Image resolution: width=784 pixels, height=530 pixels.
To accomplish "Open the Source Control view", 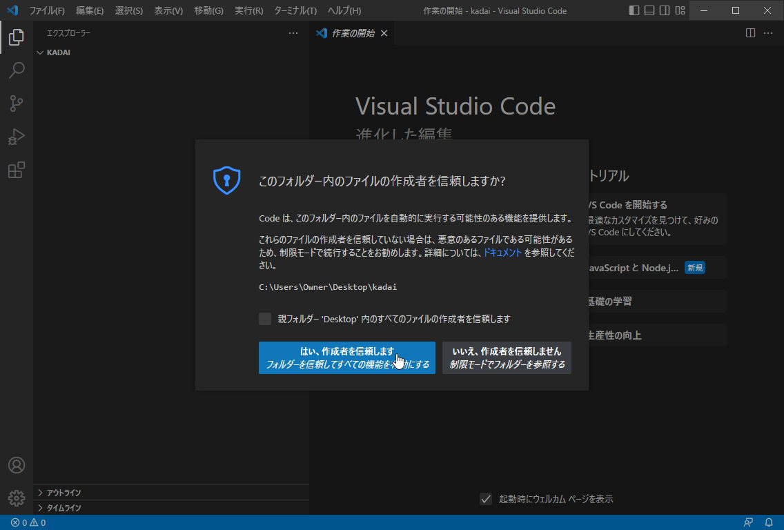I will pyautogui.click(x=17, y=104).
